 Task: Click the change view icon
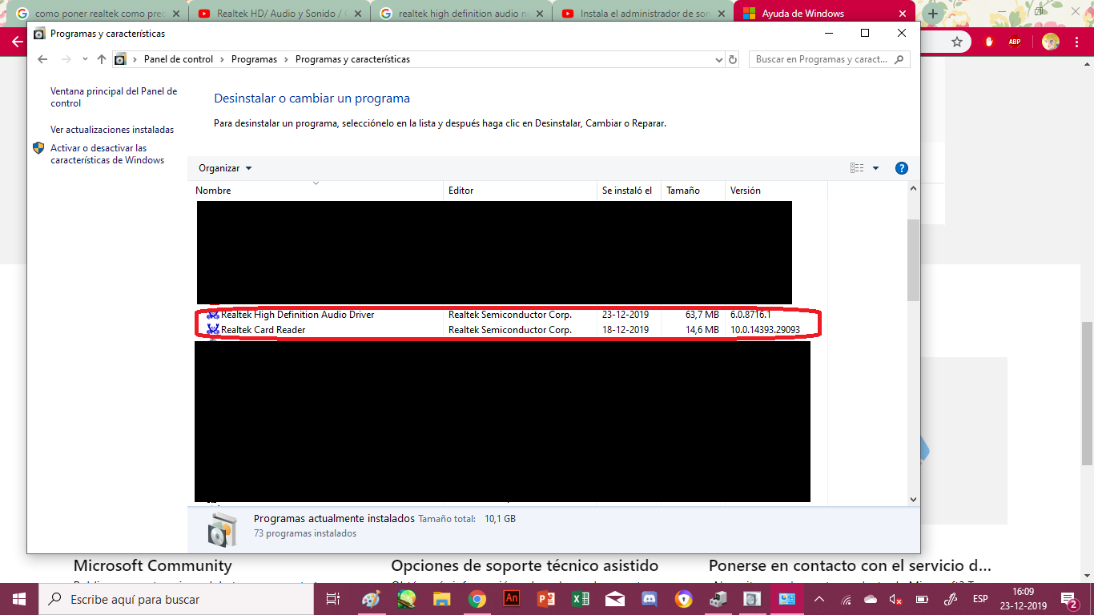pyautogui.click(x=857, y=168)
